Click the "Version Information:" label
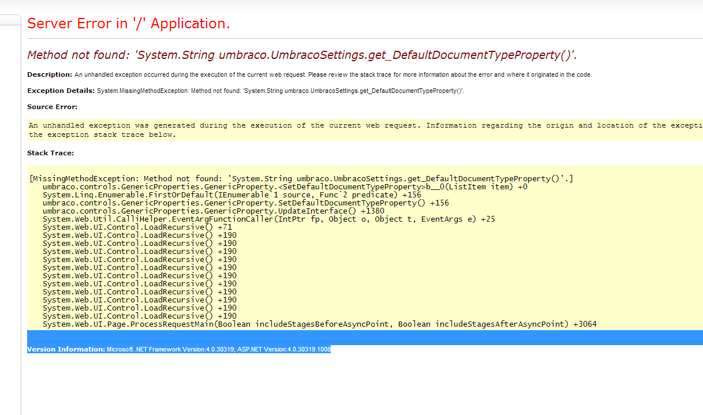The height and width of the screenshot is (415, 703). pos(66,350)
